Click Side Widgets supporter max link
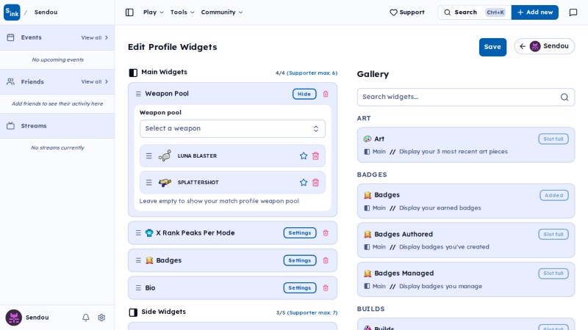This screenshot has height=330, width=588. (312, 313)
